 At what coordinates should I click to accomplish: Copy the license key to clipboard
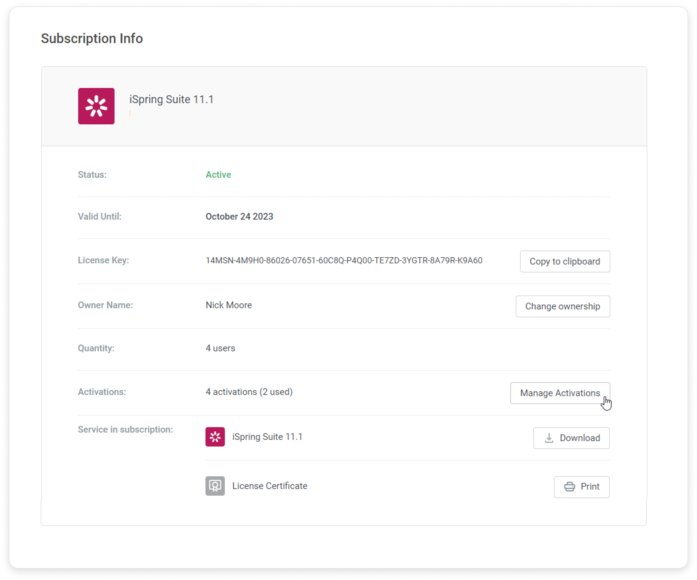pyautogui.click(x=565, y=261)
